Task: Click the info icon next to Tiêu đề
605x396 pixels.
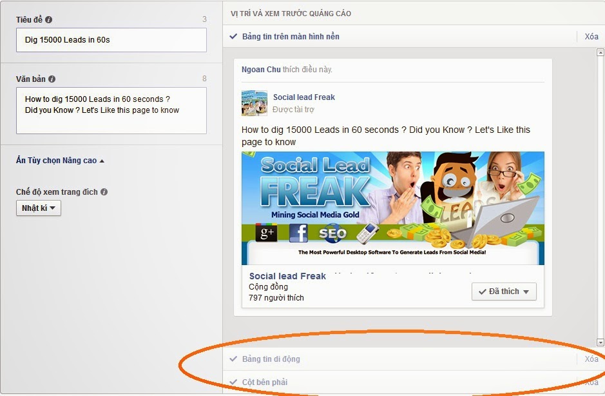Action: 48,20
